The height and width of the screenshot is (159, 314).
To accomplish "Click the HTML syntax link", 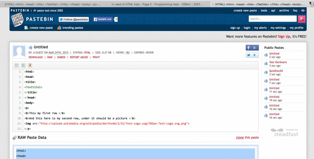I will click(x=87, y=53).
